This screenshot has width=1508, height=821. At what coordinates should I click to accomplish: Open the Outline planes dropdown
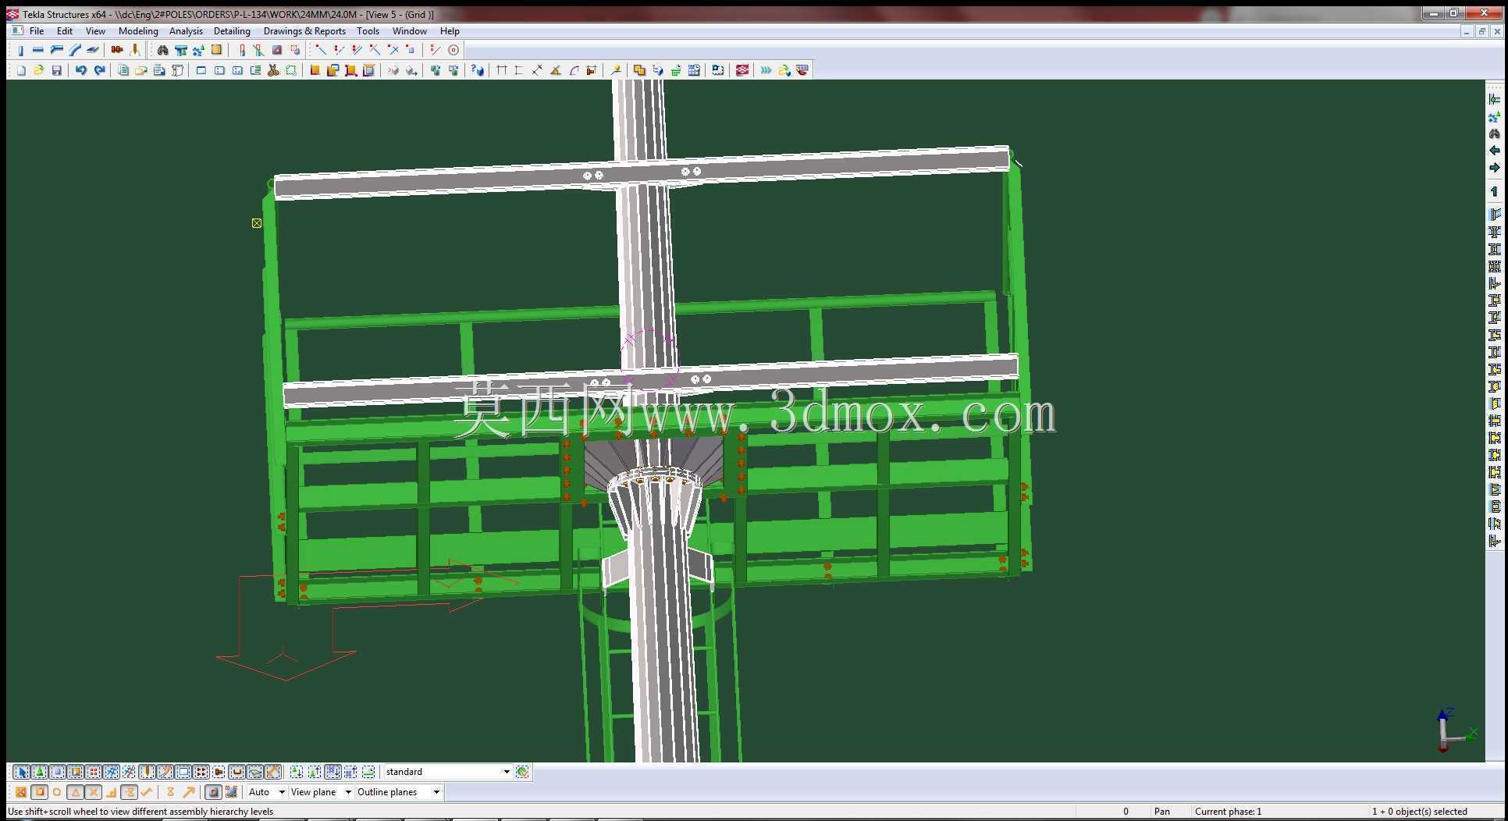[x=436, y=792]
